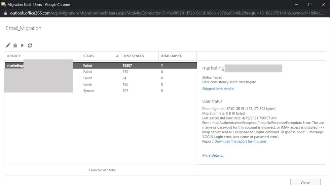This screenshot has width=330, height=185.
Task: Click the 'Migration rate: 0 B' line
Action: 224,113
